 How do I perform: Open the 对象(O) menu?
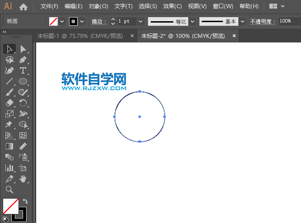[x=98, y=6]
